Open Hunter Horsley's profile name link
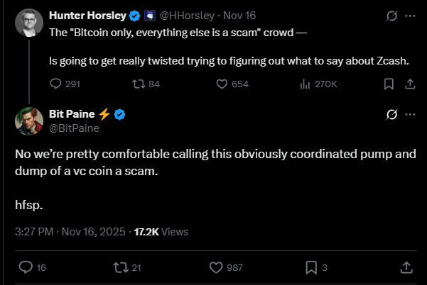This screenshot has height=285, width=427. pos(88,16)
